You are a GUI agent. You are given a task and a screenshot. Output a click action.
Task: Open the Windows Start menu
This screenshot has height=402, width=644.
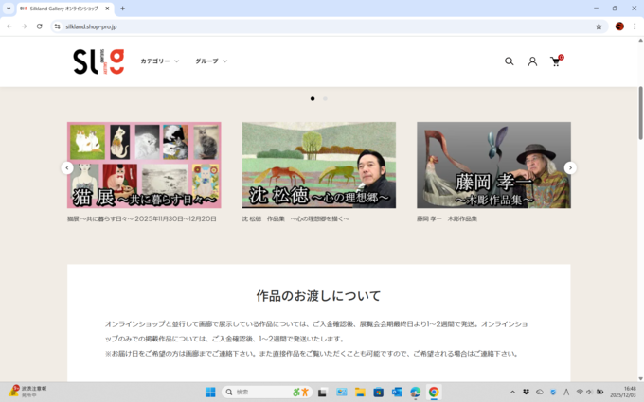[210, 393]
